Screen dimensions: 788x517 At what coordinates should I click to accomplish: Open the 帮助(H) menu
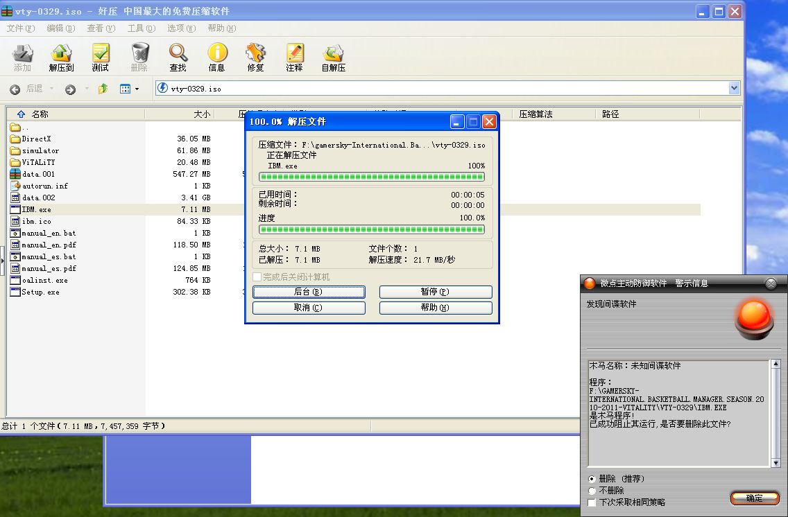tap(222, 28)
